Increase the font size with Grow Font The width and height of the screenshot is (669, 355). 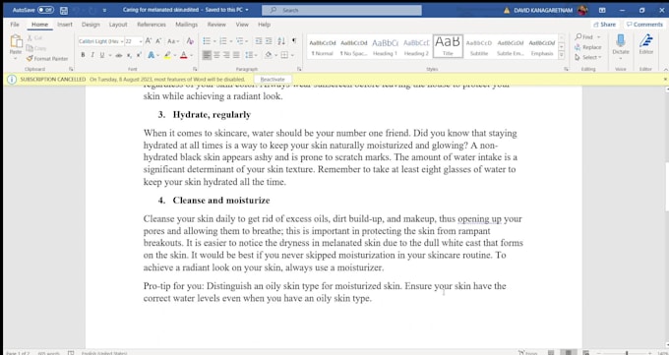click(x=149, y=41)
